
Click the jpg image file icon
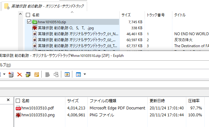point(35,28)
